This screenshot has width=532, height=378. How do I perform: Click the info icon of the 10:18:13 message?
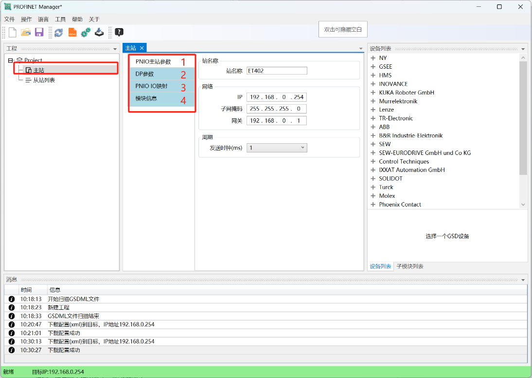point(12,299)
